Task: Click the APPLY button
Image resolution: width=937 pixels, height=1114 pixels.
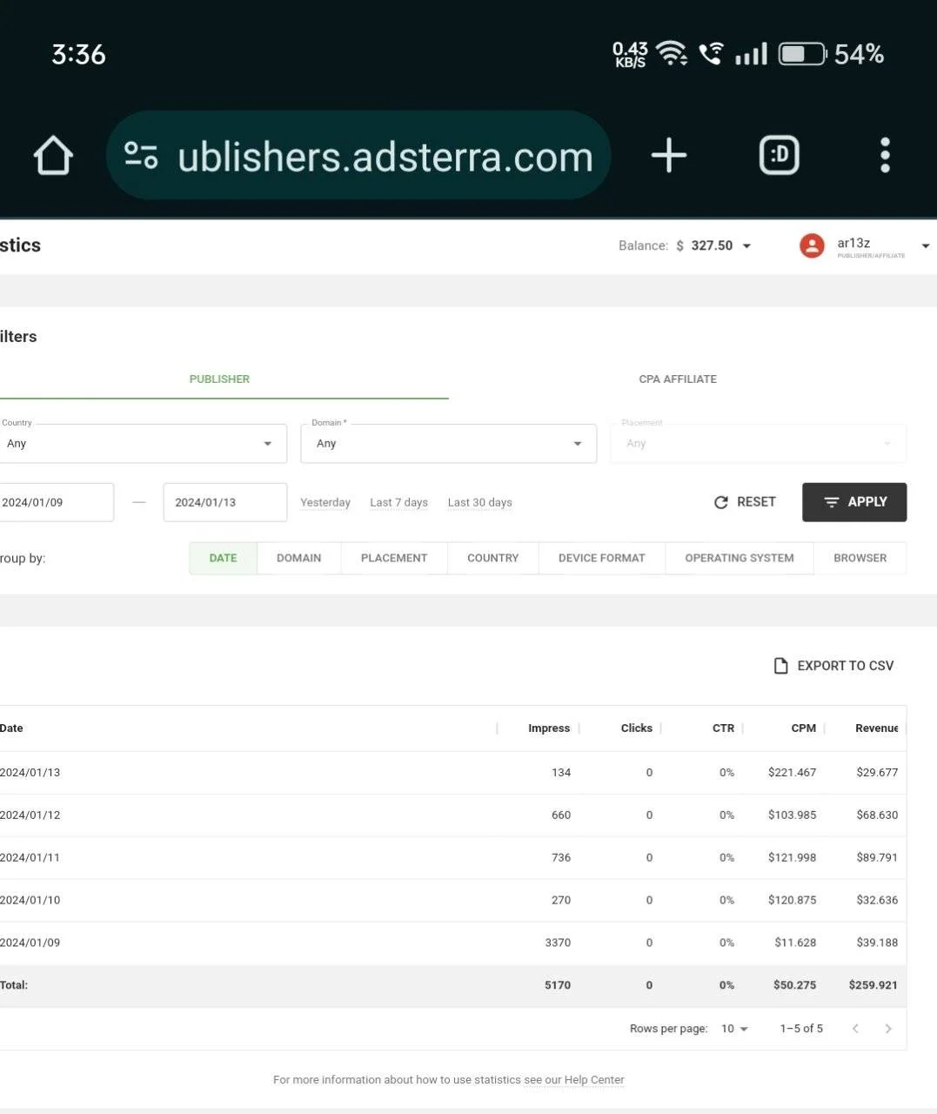Action: 854,502
